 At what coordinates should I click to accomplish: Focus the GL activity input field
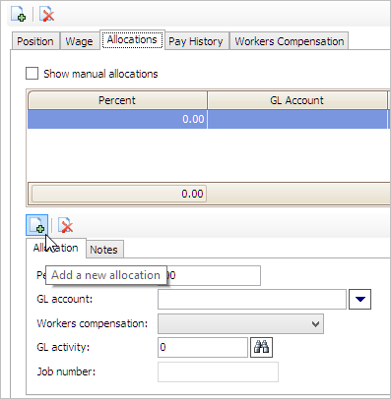click(x=203, y=347)
